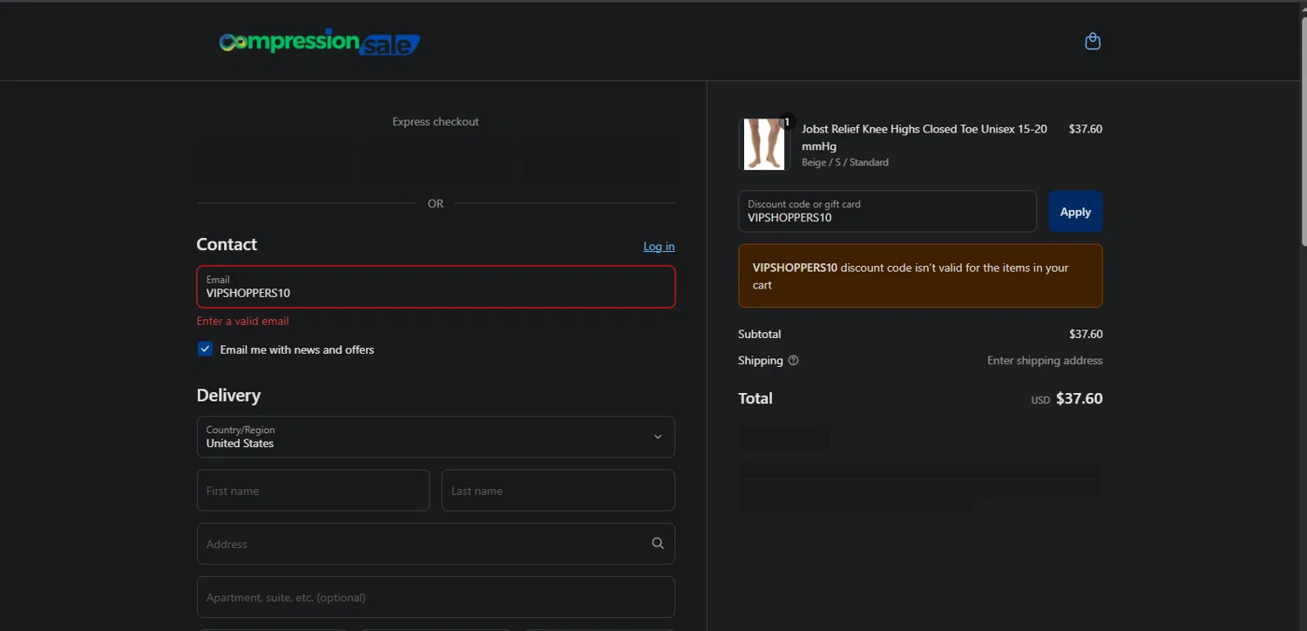Click the shipping help question mark icon
Screen dimensions: 1307x631
(793, 361)
